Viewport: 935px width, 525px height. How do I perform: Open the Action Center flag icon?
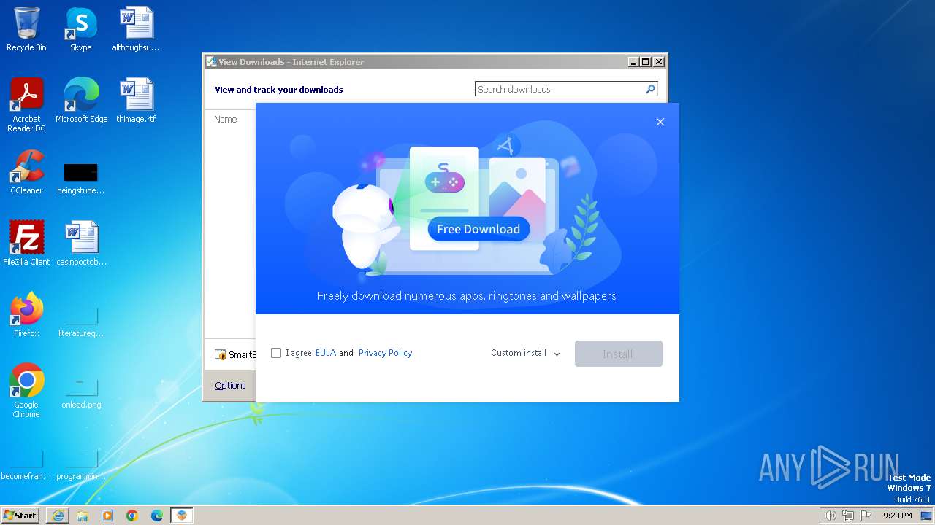pyautogui.click(x=866, y=516)
